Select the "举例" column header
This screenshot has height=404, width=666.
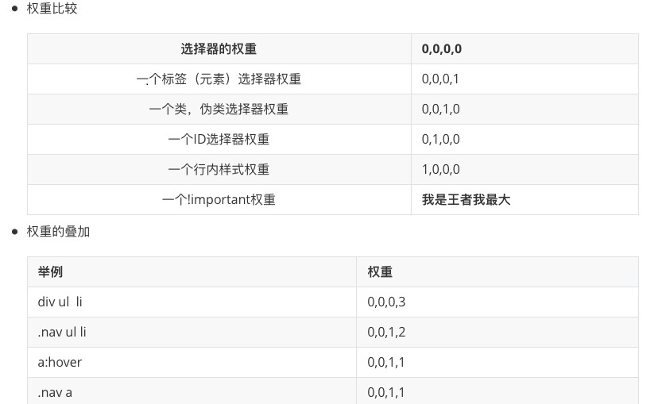50,272
